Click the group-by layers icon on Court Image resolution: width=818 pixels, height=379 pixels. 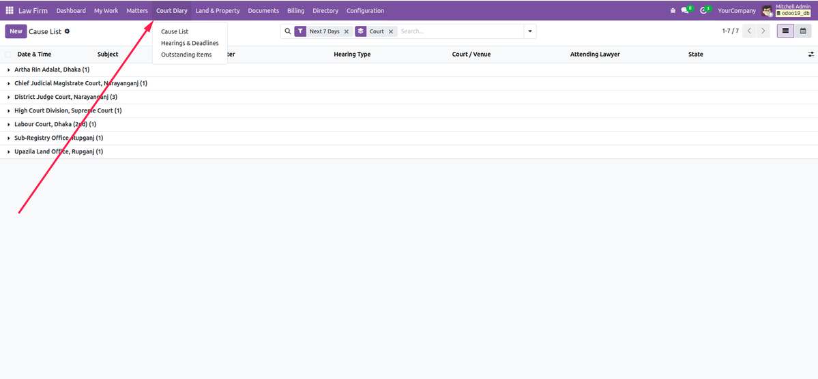(361, 31)
